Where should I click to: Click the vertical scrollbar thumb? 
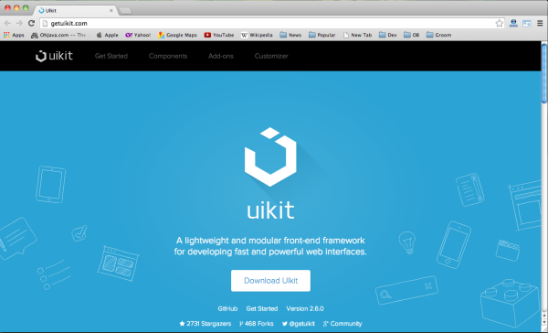tap(544, 73)
